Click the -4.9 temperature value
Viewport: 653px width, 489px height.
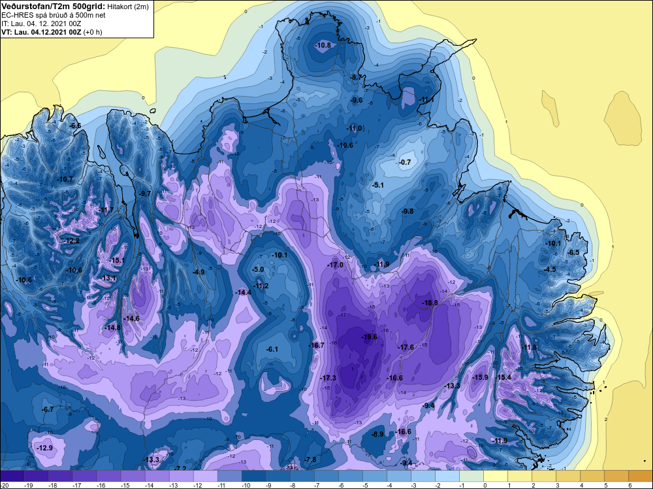199,272
